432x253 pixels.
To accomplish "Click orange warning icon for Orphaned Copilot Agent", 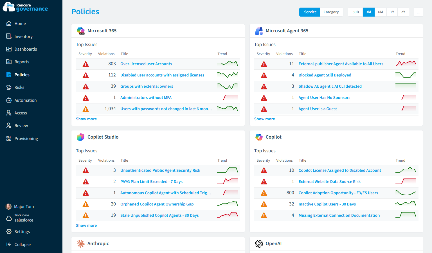I will [86, 204].
